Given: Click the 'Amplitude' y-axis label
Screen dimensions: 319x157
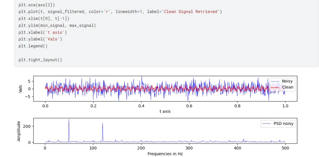Looking at the screenshot, I should click(19, 131).
